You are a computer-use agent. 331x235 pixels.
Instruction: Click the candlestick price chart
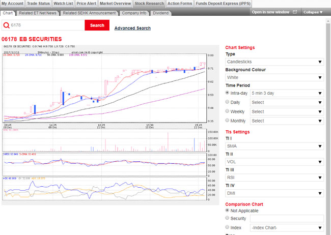pos(105,88)
